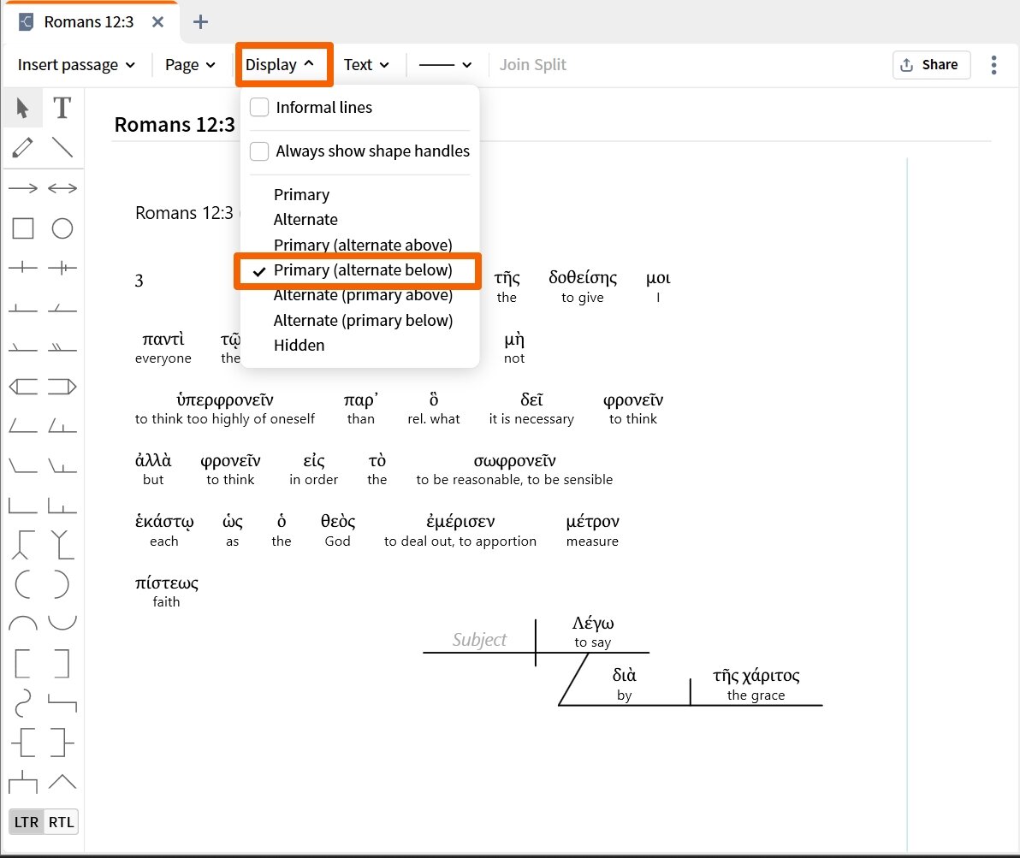
Task: Choose Primary (alternate below) option
Action: click(x=363, y=270)
